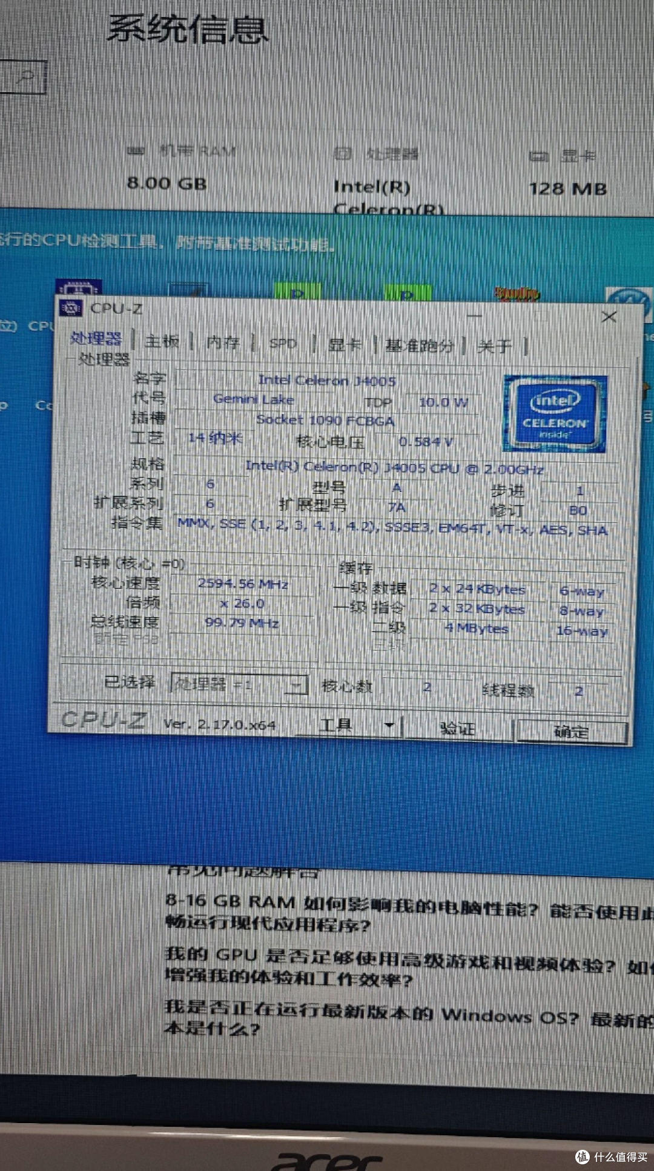Click the 6-way cache associativity value
The height and width of the screenshot is (1171, 654).
coord(582,591)
